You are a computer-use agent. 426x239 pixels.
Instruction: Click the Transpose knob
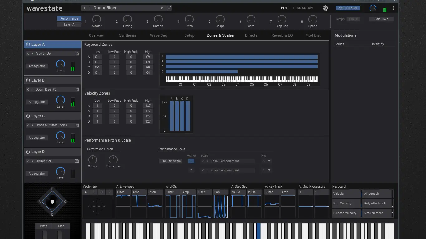(113, 160)
